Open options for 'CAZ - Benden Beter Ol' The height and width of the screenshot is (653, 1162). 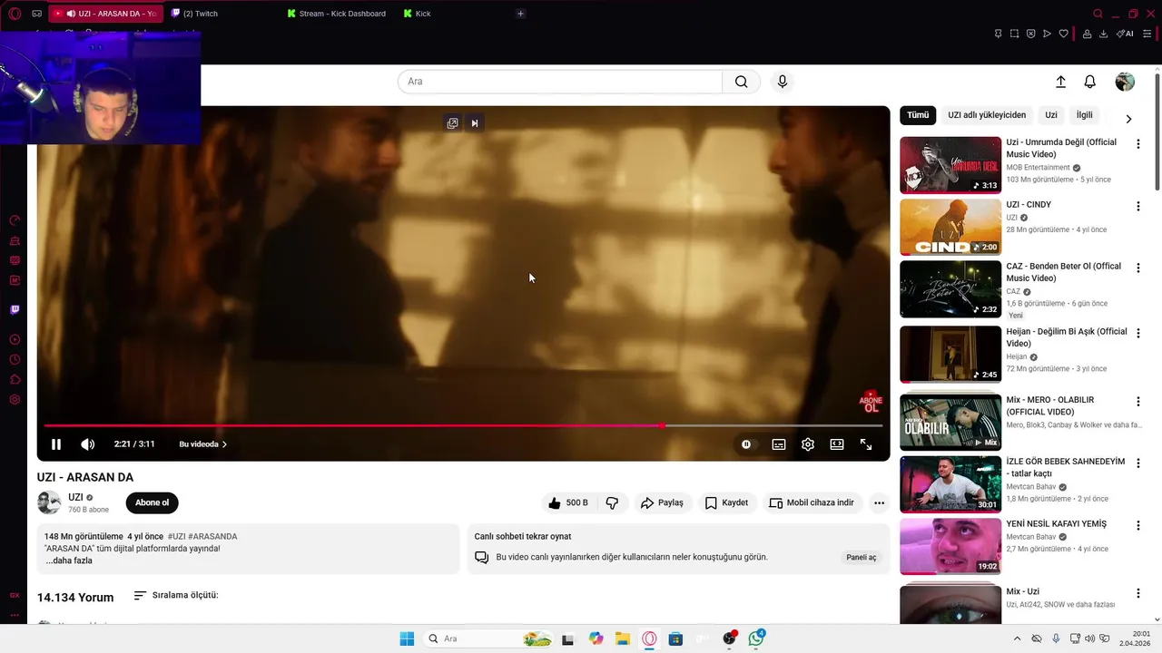1137,268
